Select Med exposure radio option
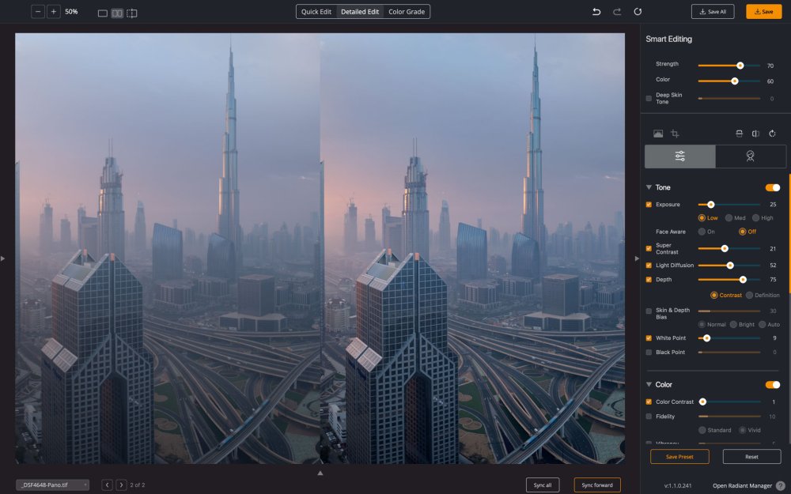Screen dimensions: 791x494 click(x=729, y=218)
